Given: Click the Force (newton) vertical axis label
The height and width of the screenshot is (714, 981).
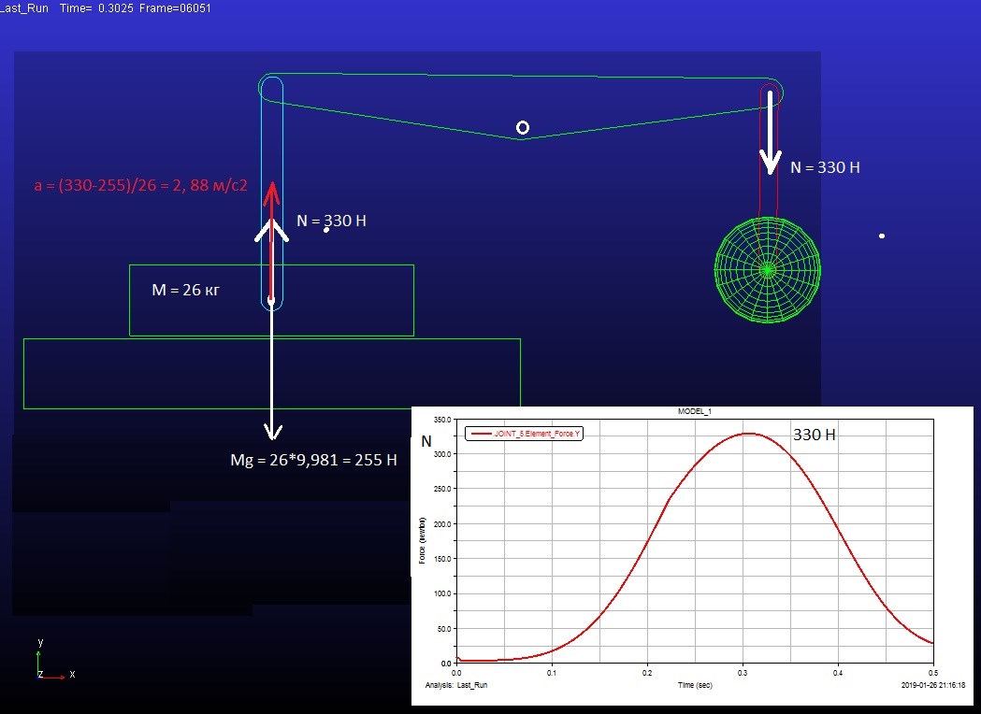Looking at the screenshot, I should pyautogui.click(x=423, y=544).
